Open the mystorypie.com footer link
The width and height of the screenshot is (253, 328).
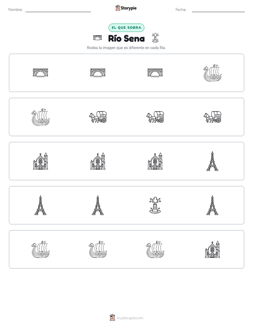click(130, 318)
